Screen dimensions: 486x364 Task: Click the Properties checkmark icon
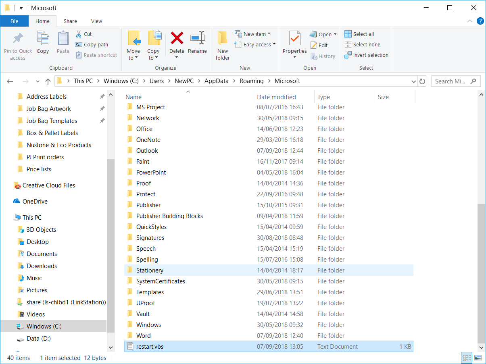pos(295,39)
